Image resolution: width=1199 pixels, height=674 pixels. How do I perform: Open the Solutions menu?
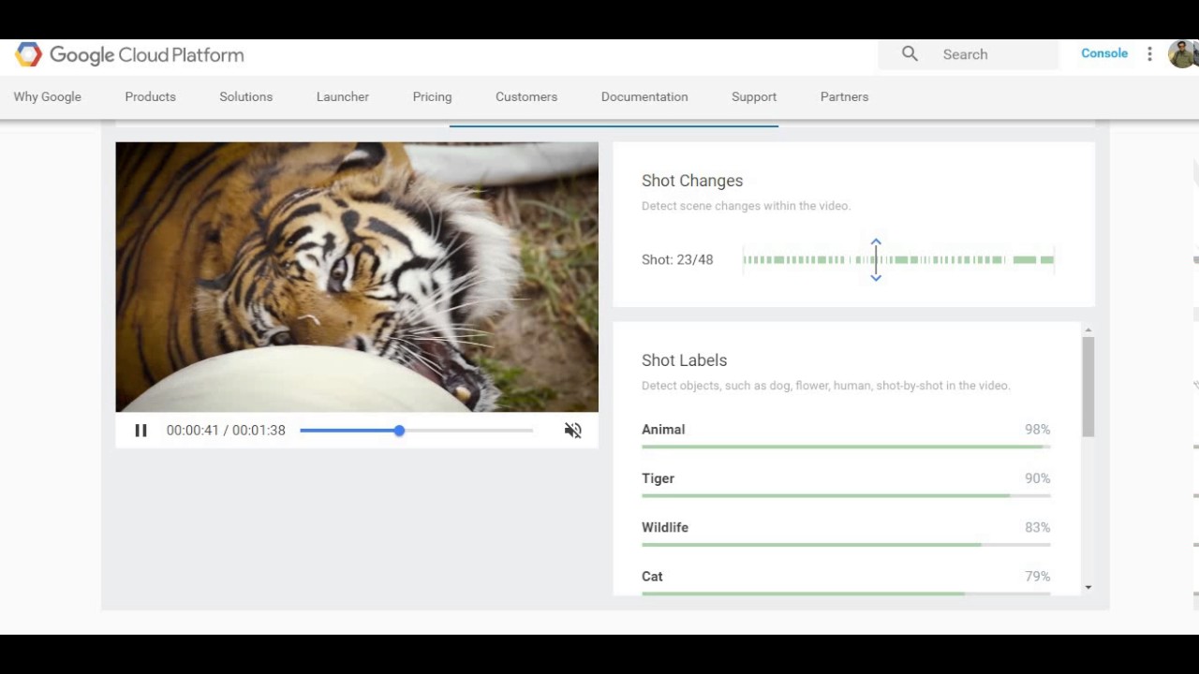pyautogui.click(x=245, y=96)
